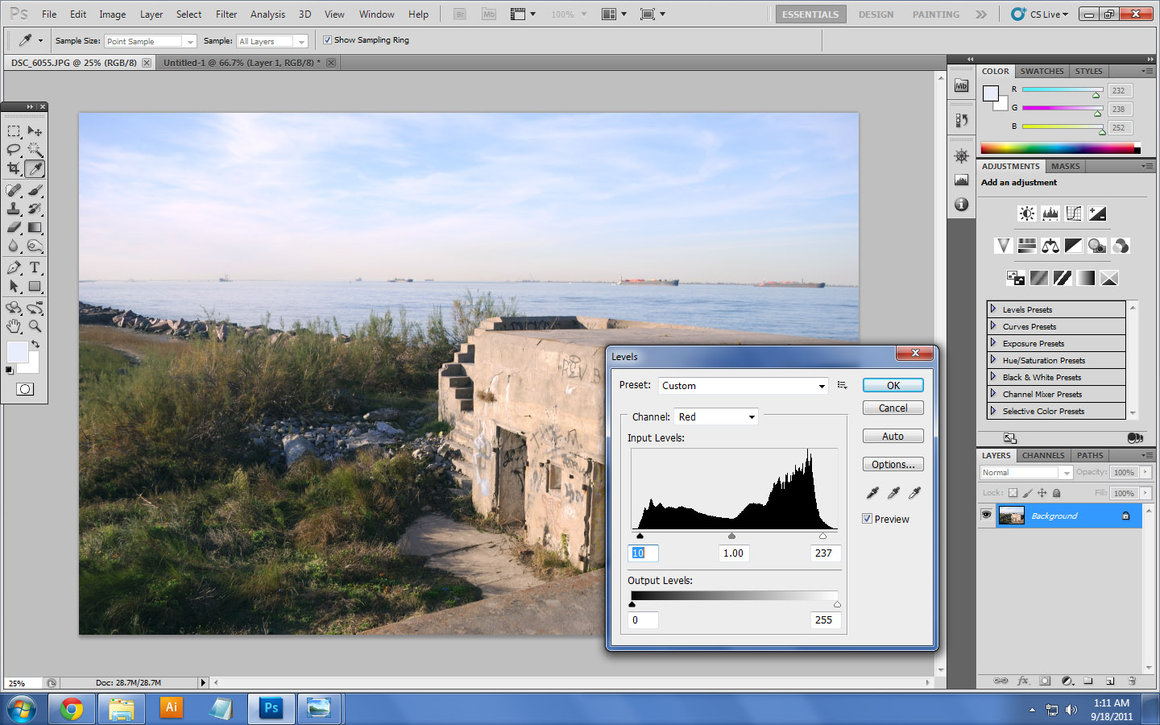This screenshot has height=725, width=1160.
Task: Pick the gray point eyedropper in Levels
Action: tap(893, 492)
